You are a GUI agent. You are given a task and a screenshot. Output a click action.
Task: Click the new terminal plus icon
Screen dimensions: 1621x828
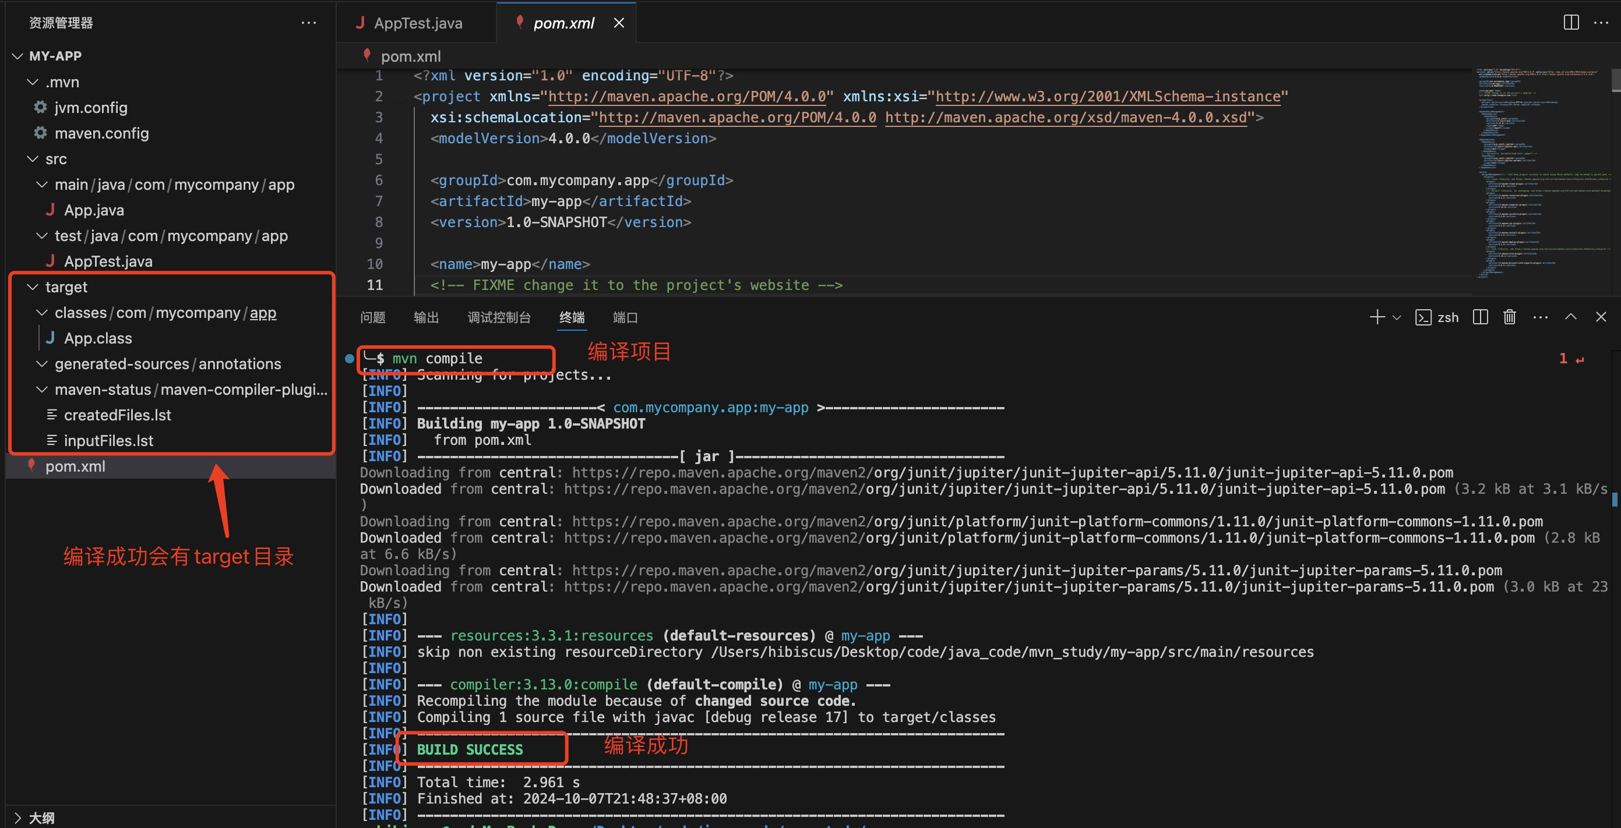pos(1377,317)
